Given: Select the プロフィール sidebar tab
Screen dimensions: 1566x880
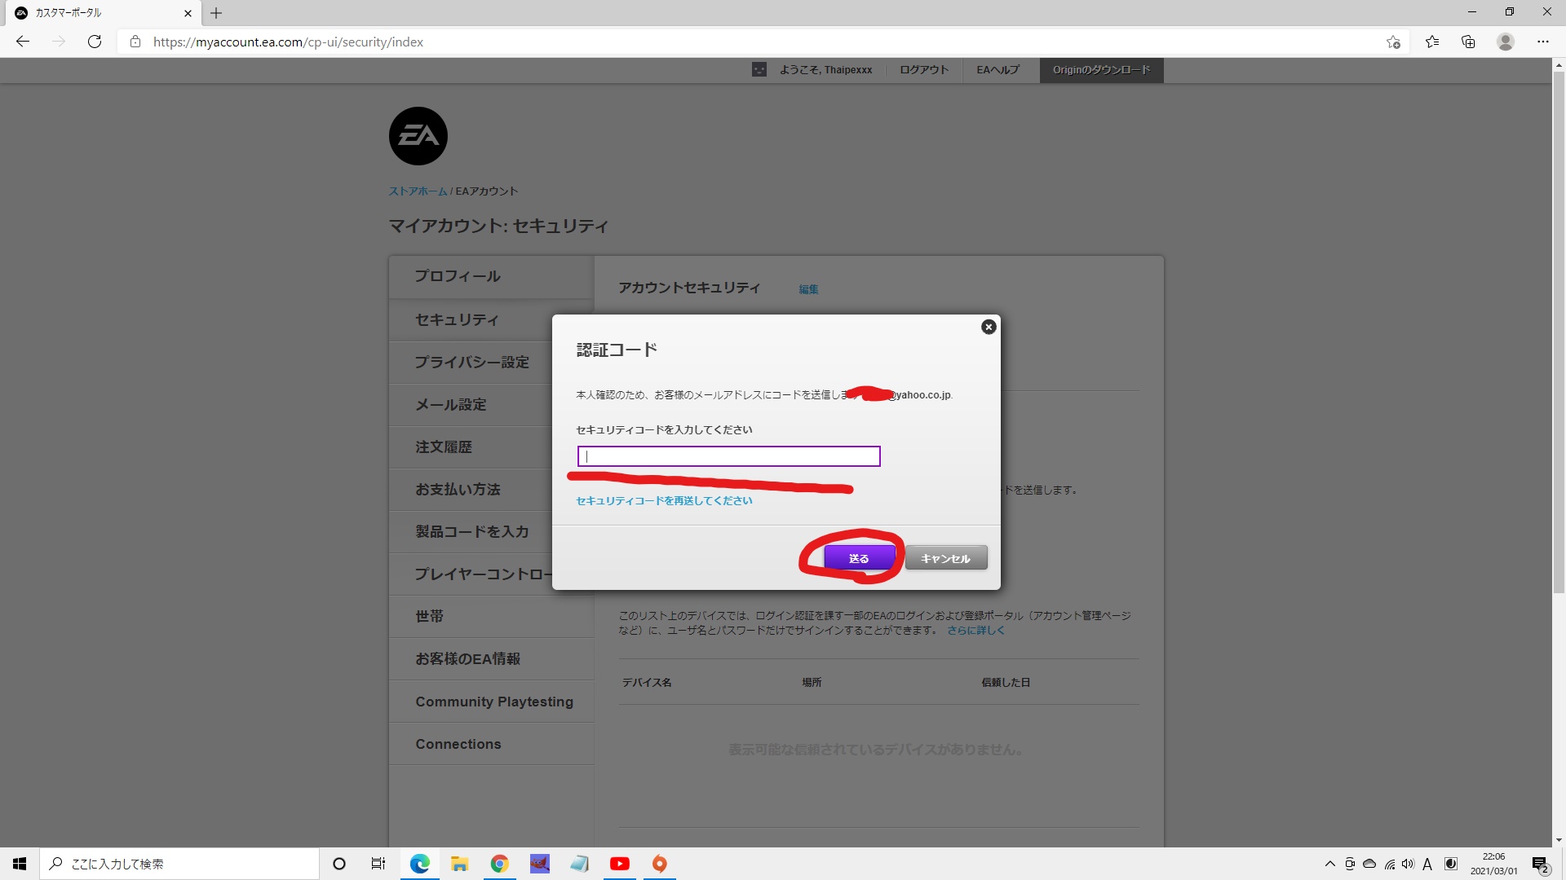Looking at the screenshot, I should pos(491,277).
